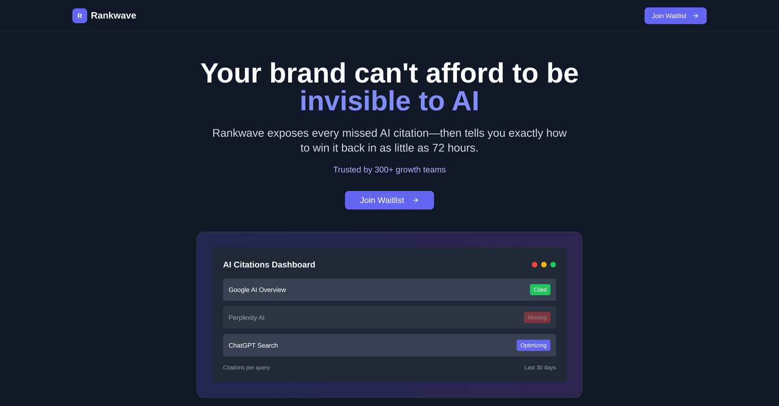Image resolution: width=779 pixels, height=406 pixels.
Task: Join the waitlist from the navigation bar
Action: tap(675, 15)
